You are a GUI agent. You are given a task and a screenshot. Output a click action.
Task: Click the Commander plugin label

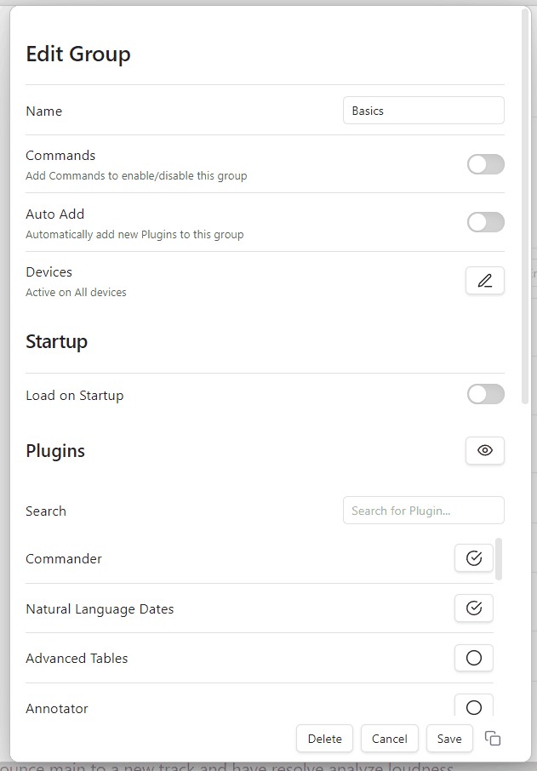point(64,559)
